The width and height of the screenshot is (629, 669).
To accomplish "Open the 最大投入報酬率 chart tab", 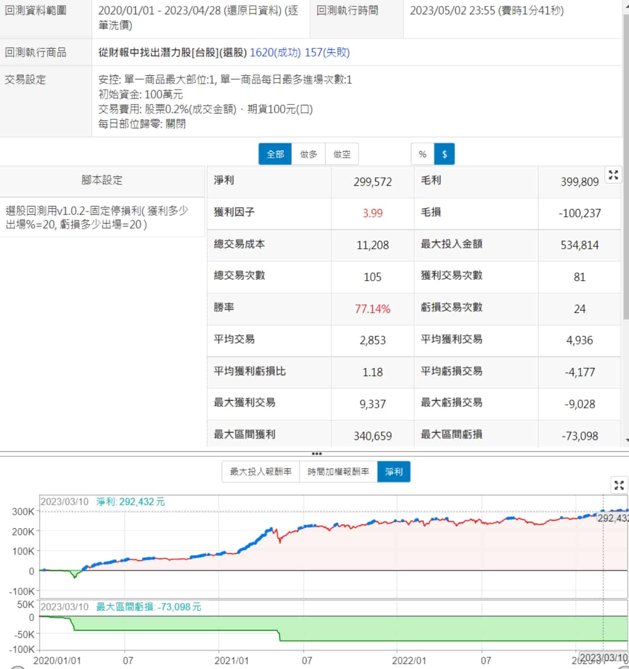I will 261,472.
